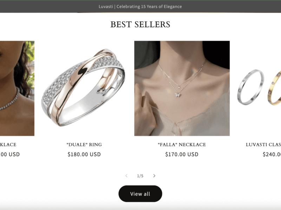281x210 pixels.
Task: Open the diamond necklace model photo
Action: coord(17,88)
